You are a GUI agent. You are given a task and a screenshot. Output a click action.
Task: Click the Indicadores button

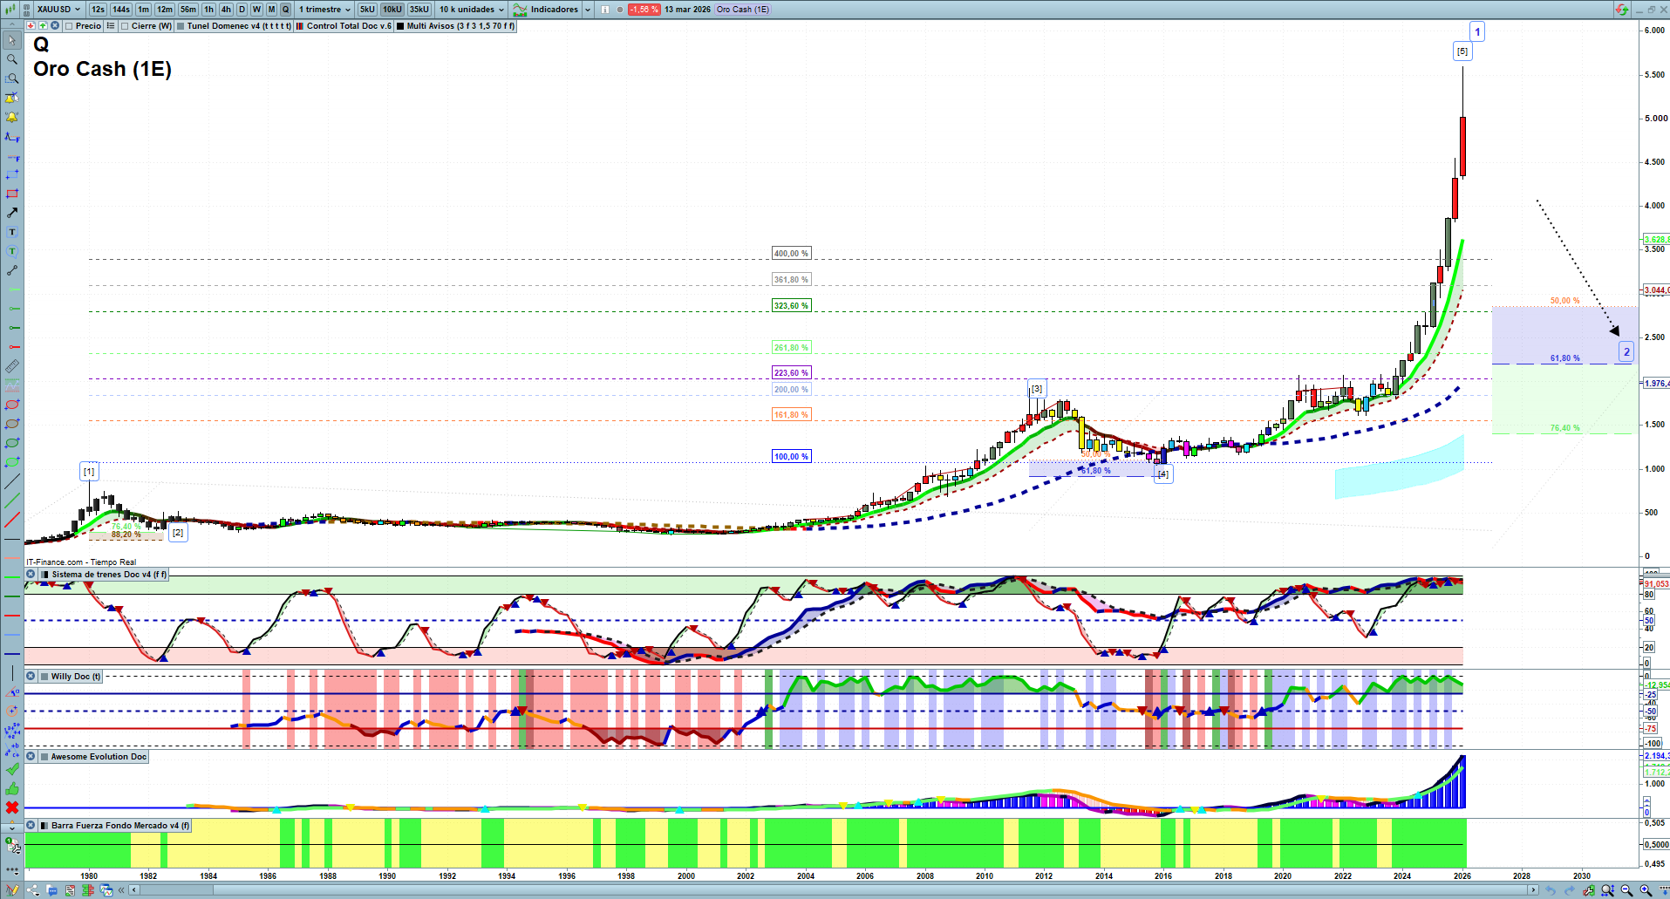click(x=547, y=10)
